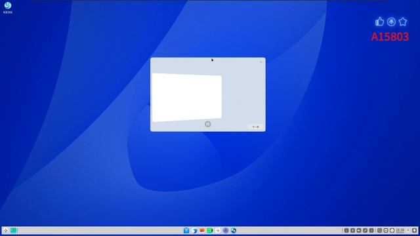This screenshot has height=236, width=420.
Task: Click the round tray icon left of clock
Action: [x=392, y=230]
